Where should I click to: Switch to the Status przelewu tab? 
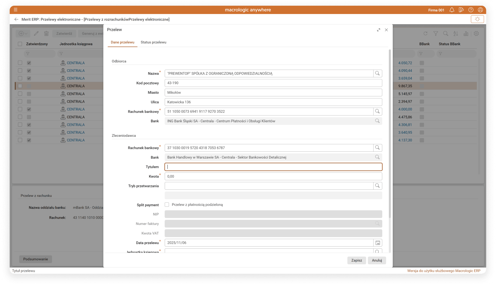click(153, 42)
